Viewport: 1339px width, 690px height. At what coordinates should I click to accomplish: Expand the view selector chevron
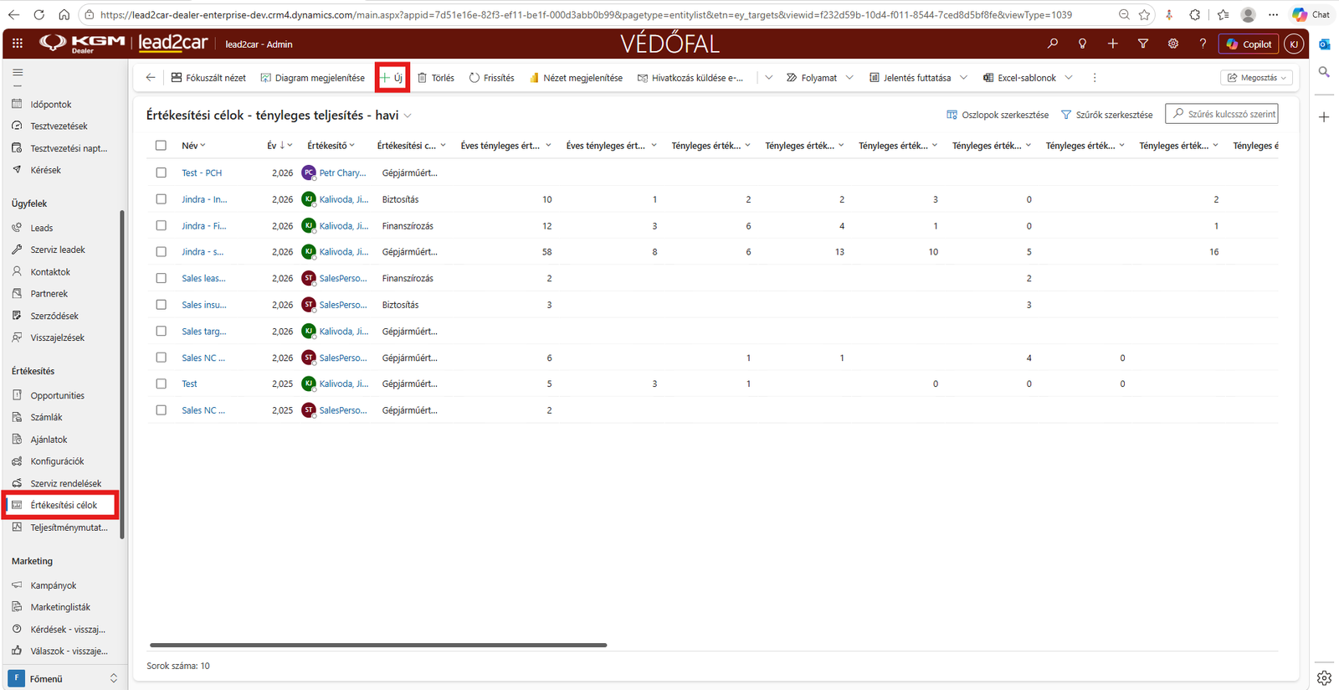(408, 116)
